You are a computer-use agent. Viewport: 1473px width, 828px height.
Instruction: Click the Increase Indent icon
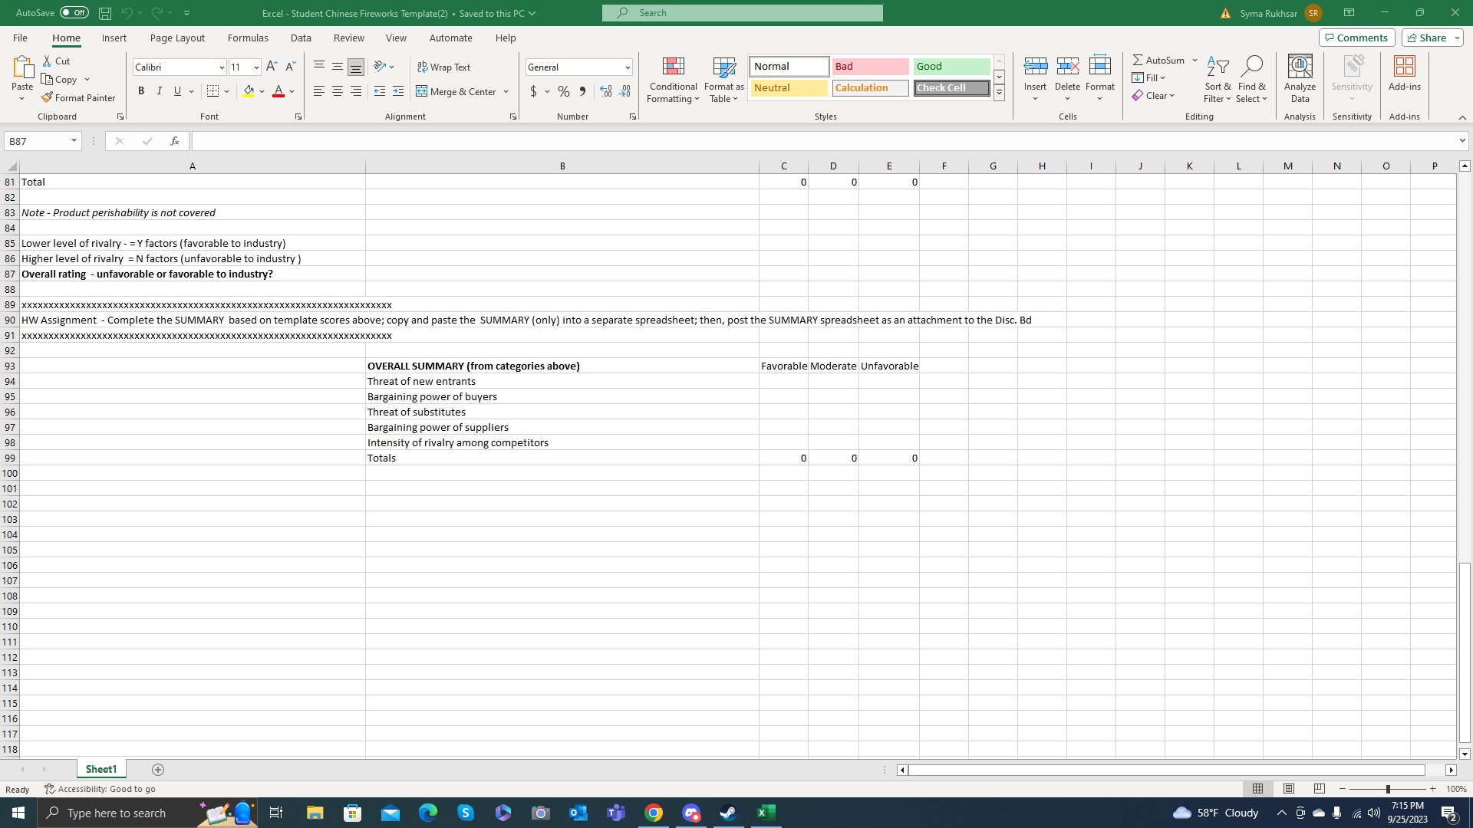pos(398,91)
